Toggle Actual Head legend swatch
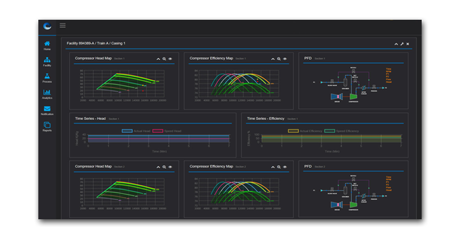The height and width of the screenshot is (239, 460). tap(127, 131)
